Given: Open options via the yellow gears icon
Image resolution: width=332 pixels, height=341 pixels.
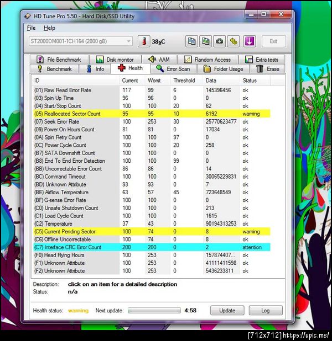Looking at the screenshot, I should pos(234,41).
